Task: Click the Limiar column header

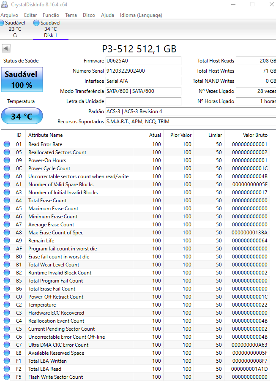Action: pyautogui.click(x=209, y=135)
